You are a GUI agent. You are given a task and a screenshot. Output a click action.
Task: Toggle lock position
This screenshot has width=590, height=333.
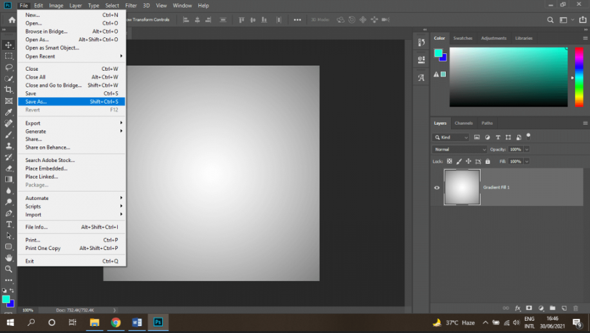tap(468, 161)
